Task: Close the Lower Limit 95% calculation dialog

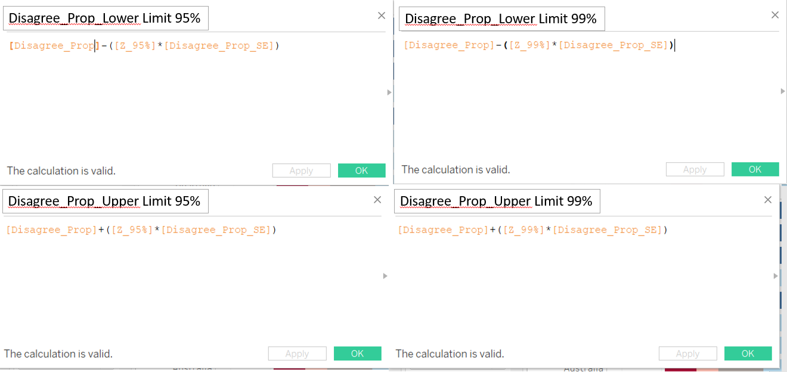Action: click(382, 15)
